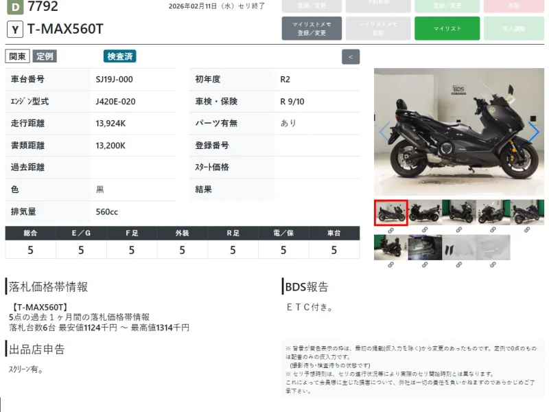Viewport: 549px width, 412px height.
Task: Click the 出品店申告 section heading
Action: coord(37,349)
